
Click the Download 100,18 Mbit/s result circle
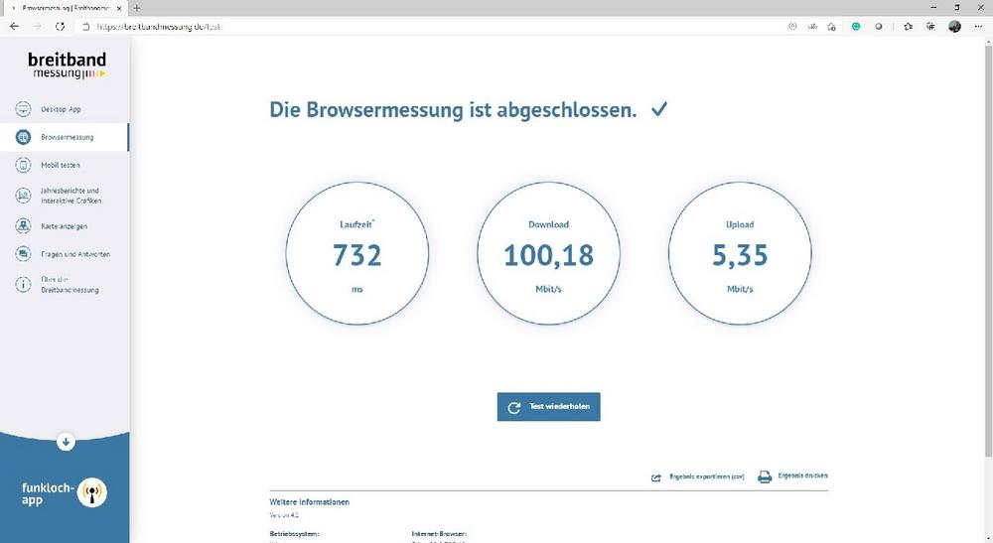tap(548, 253)
